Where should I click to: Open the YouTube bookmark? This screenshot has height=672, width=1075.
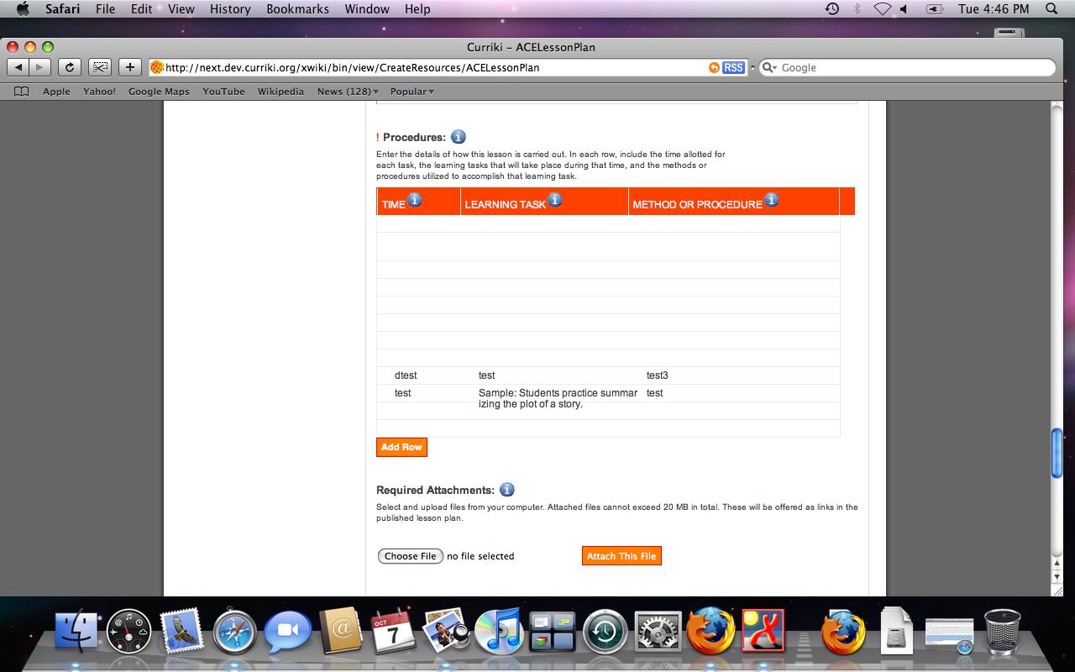(223, 92)
